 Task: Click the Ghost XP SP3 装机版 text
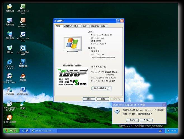coord(104,72)
